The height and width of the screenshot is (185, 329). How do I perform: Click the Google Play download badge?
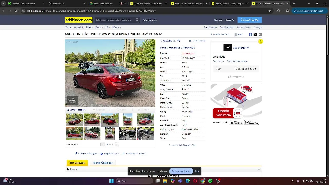[x=251, y=123]
